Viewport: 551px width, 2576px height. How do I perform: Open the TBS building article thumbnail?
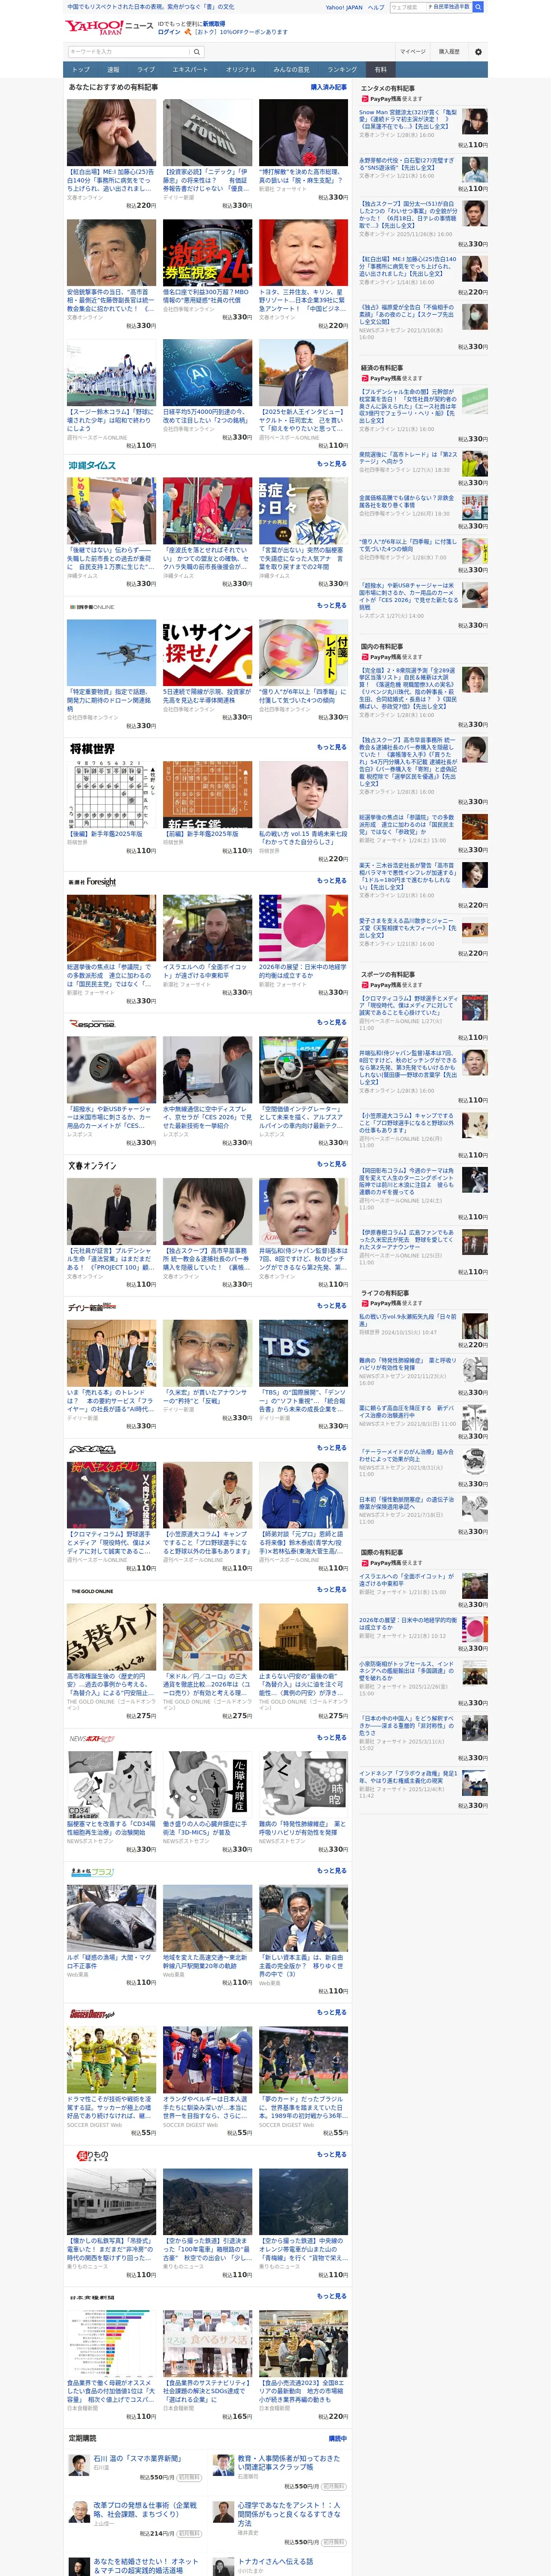pyautogui.click(x=303, y=1353)
